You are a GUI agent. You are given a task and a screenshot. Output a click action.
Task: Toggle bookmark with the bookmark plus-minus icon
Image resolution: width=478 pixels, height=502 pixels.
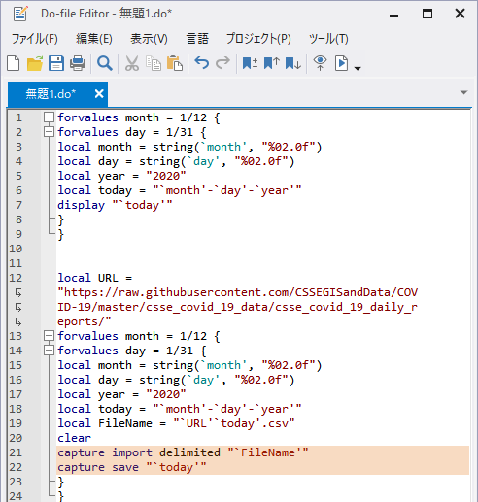click(x=250, y=63)
